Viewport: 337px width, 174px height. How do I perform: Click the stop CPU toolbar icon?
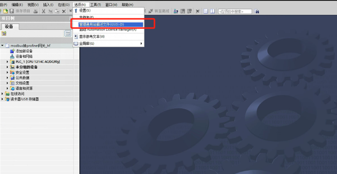(x=189, y=11)
